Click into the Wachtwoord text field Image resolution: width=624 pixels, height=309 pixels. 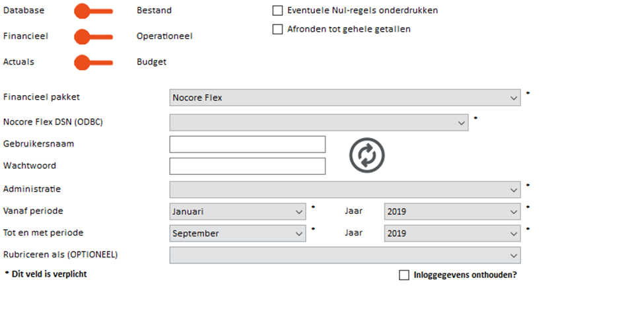pos(248,166)
